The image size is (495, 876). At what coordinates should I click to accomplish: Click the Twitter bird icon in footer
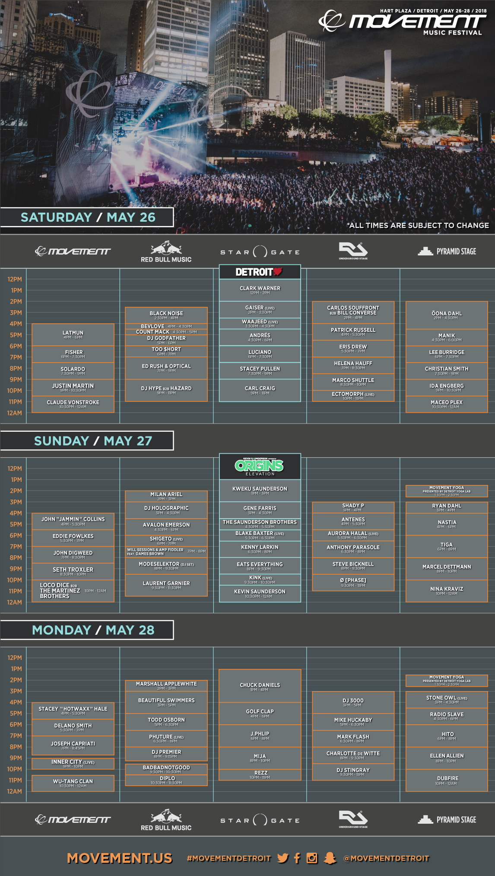pyautogui.click(x=282, y=858)
